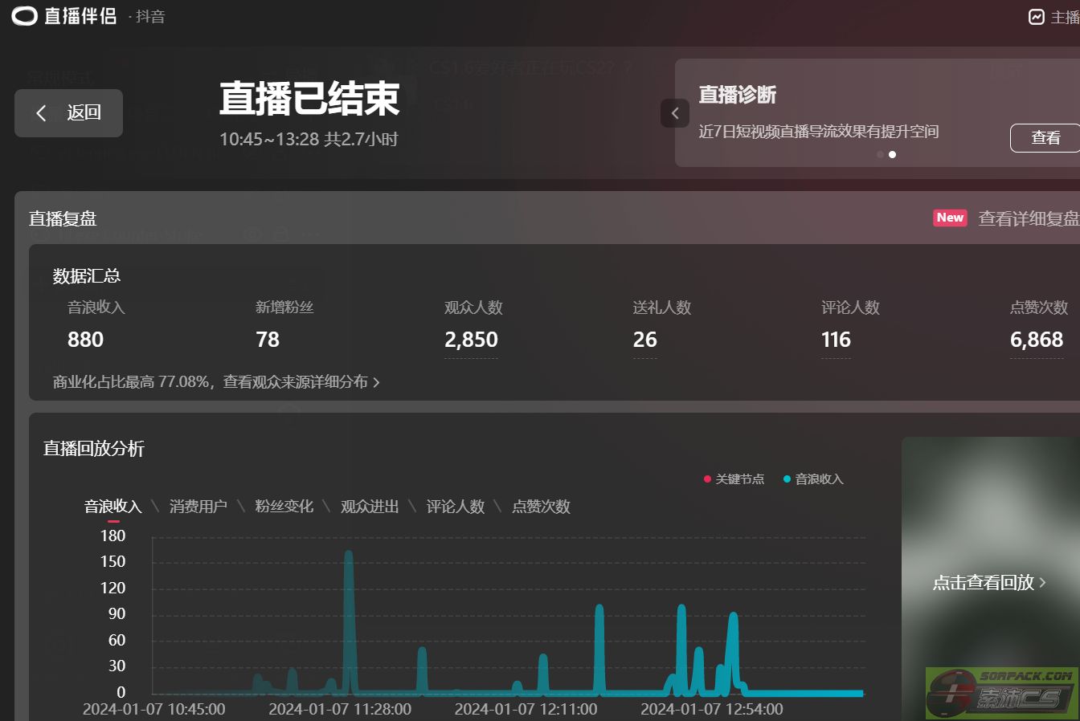The width and height of the screenshot is (1080, 721).
Task: Click the 直播伴侣 logo icon
Action: click(25, 16)
